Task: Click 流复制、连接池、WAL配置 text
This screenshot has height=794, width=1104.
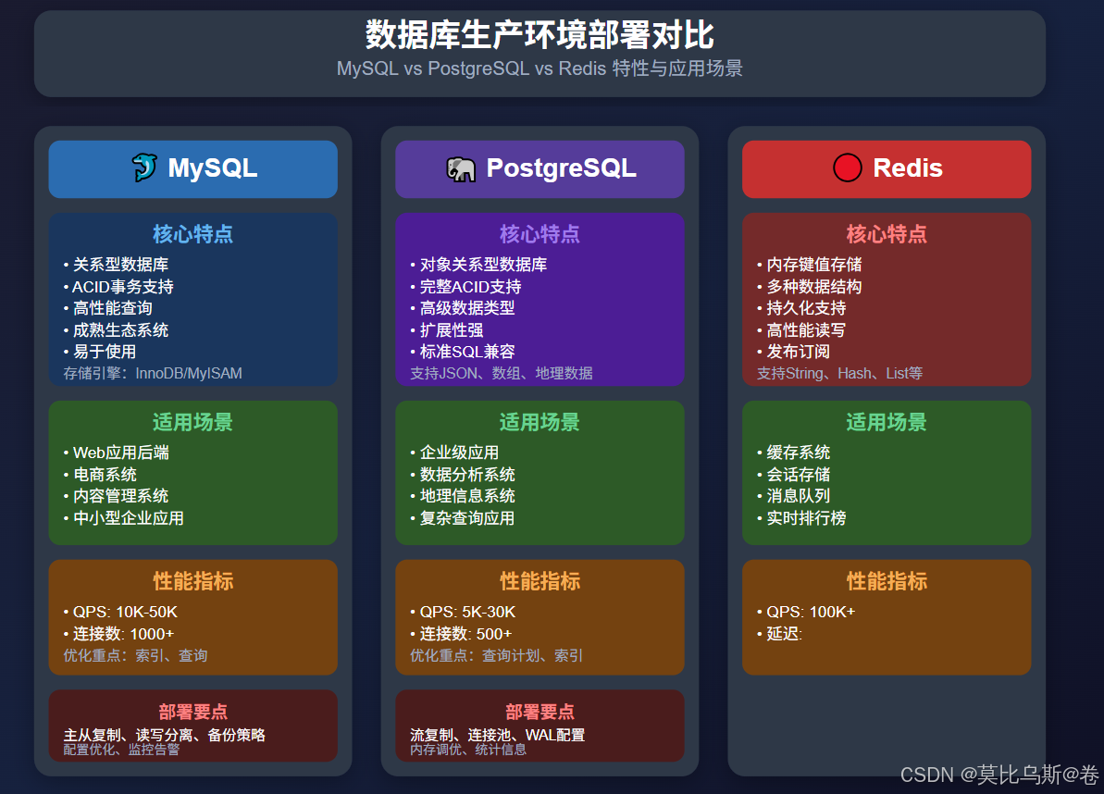Action: [498, 735]
